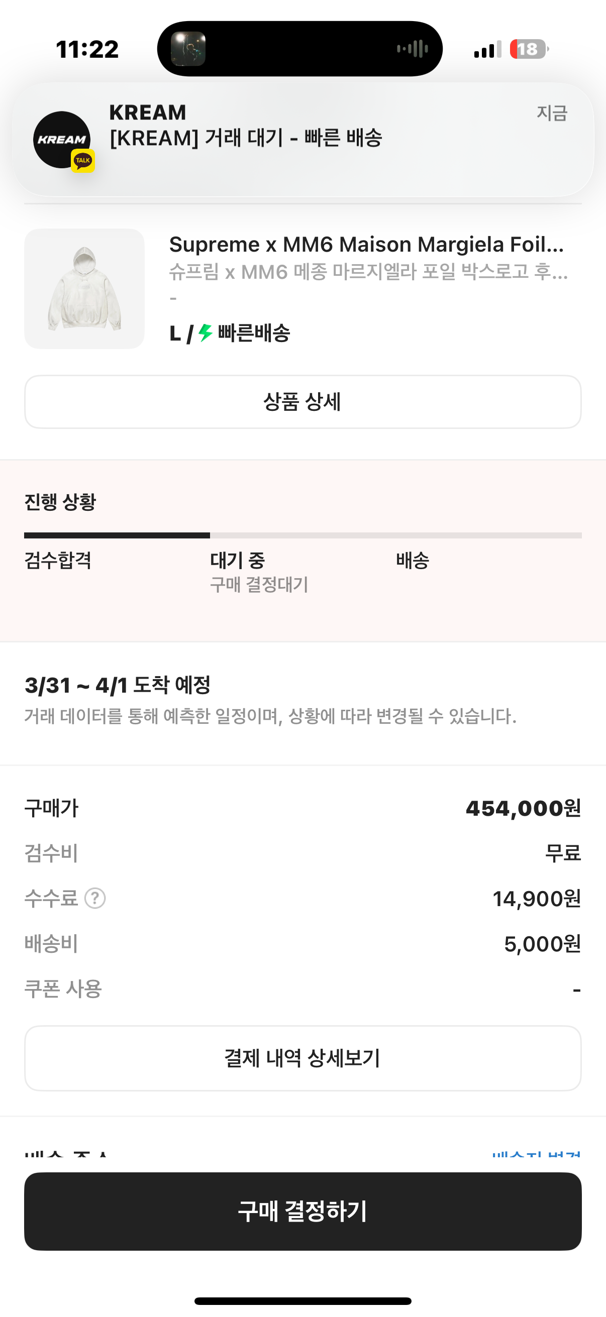The height and width of the screenshot is (1317, 606).
Task: Tap the battery indicator in status bar
Action: click(x=529, y=49)
